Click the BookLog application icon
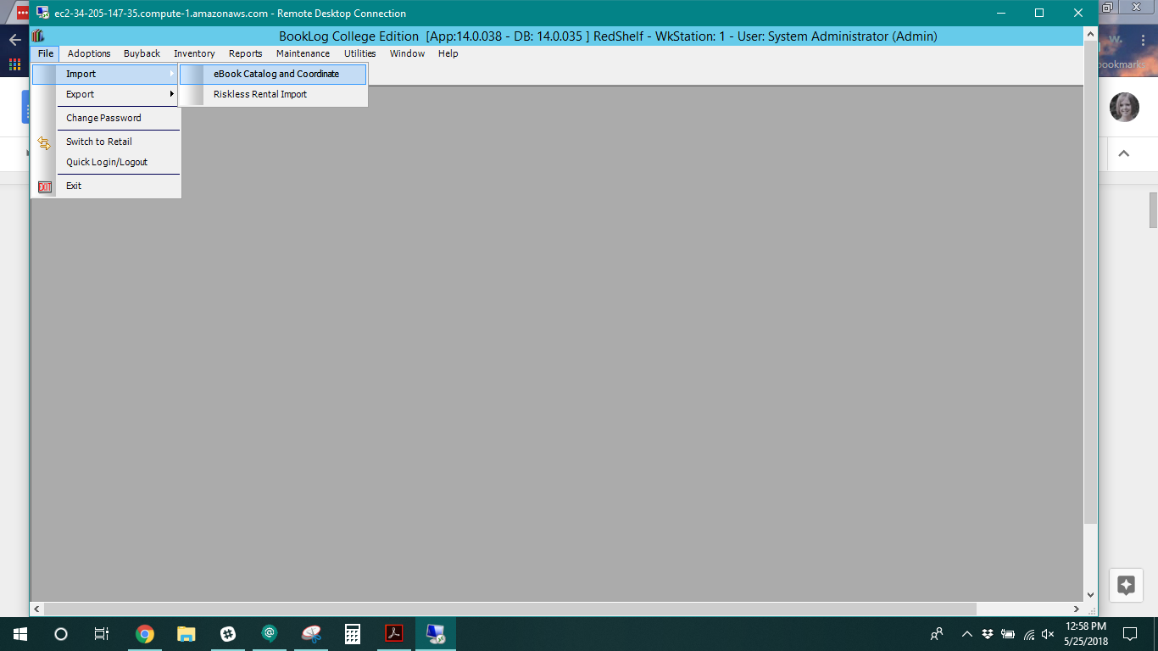This screenshot has height=651, width=1158. tap(38, 36)
